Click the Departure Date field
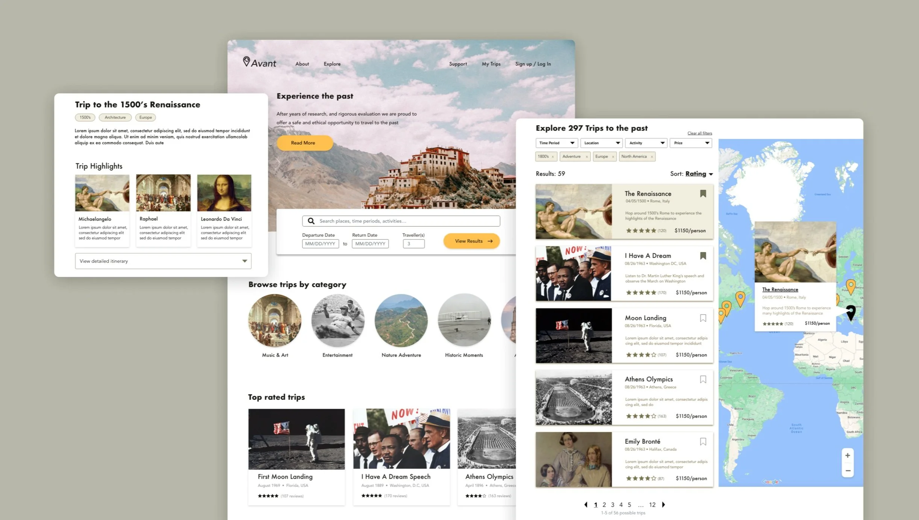The height and width of the screenshot is (520, 919). tap(320, 244)
